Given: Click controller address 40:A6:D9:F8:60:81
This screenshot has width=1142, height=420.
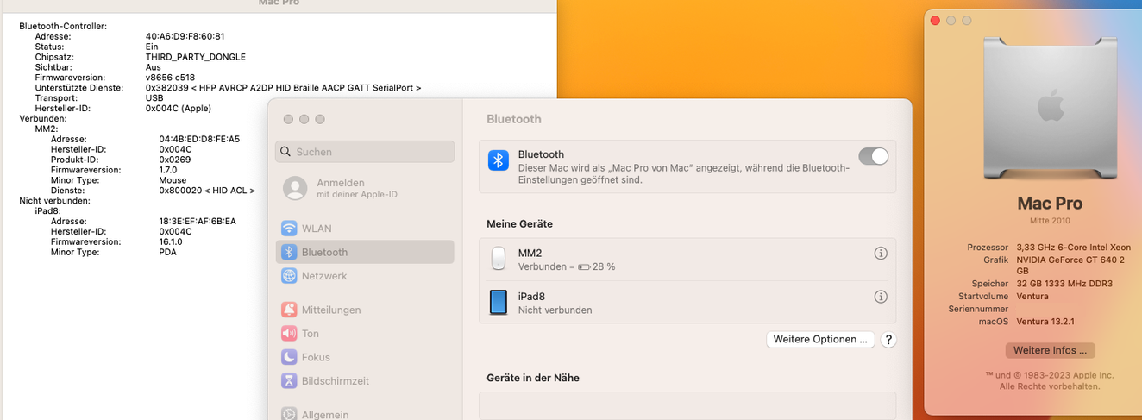Looking at the screenshot, I should pyautogui.click(x=185, y=36).
